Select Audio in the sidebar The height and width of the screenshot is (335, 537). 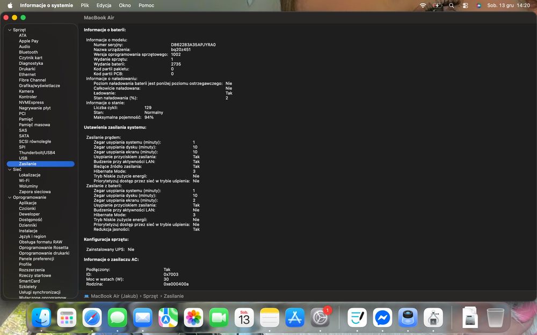click(x=24, y=47)
